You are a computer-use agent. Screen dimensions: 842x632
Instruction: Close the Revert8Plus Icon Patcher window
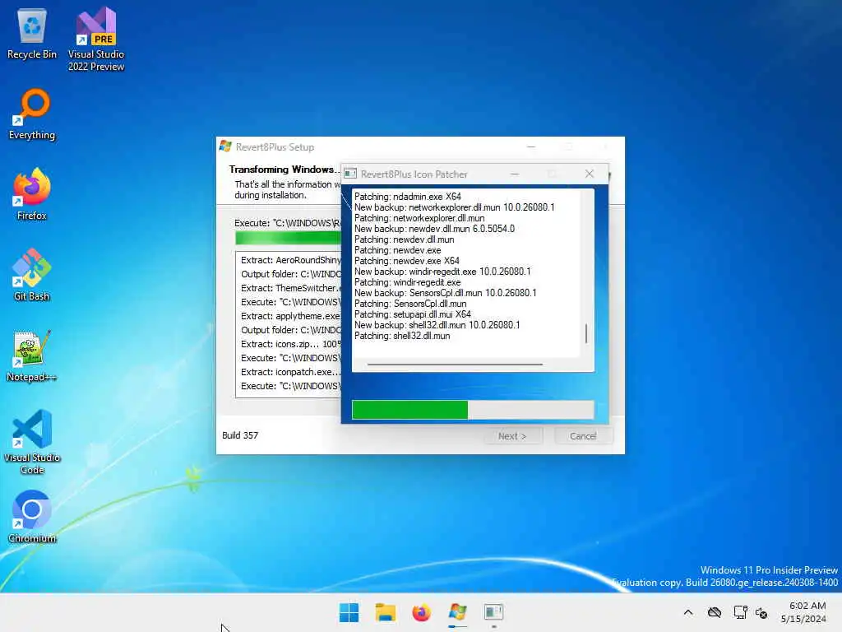pos(589,174)
